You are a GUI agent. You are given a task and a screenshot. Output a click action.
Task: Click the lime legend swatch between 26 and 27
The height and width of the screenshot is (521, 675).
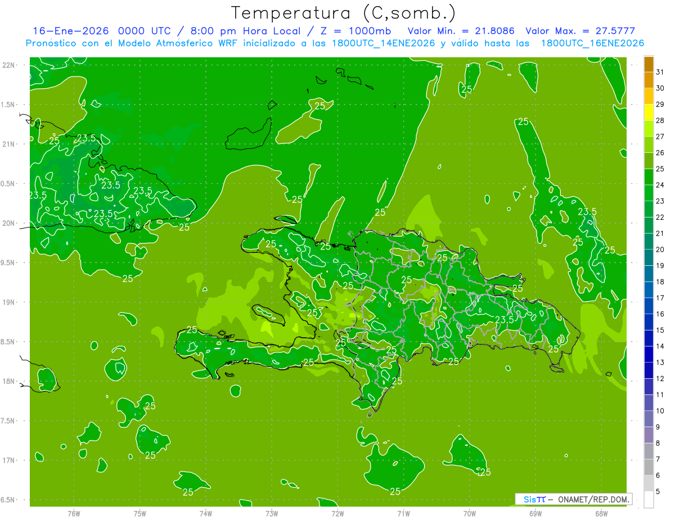(649, 145)
